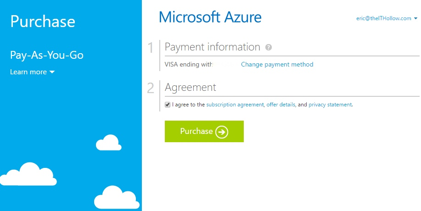Tick the subscription agreement checkbox

(x=168, y=105)
